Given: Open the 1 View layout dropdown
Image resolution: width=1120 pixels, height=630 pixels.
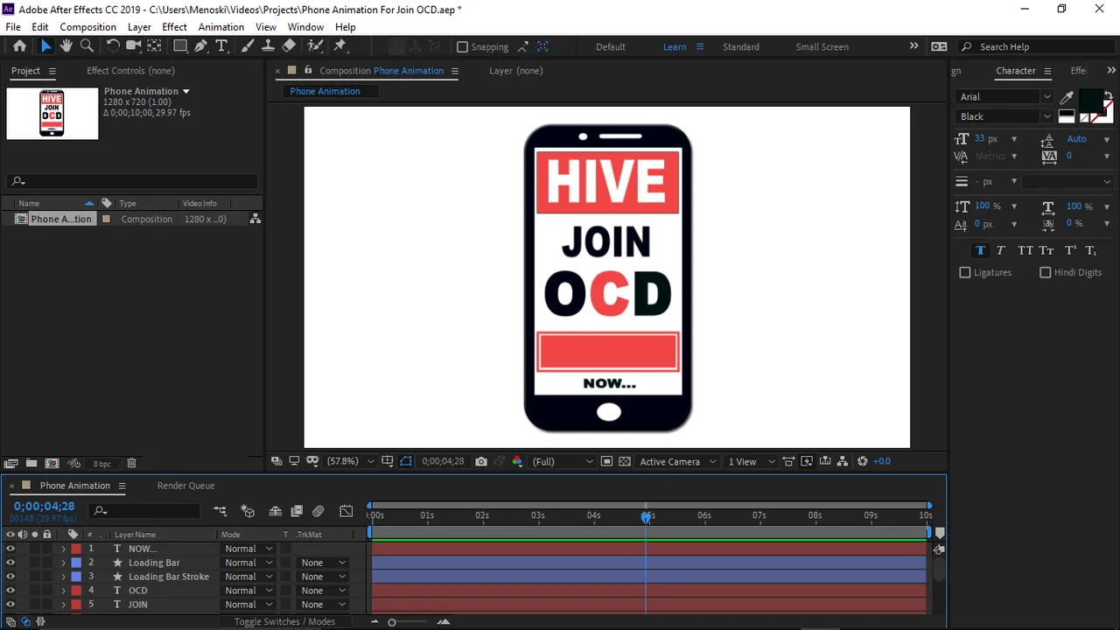Looking at the screenshot, I should [752, 461].
